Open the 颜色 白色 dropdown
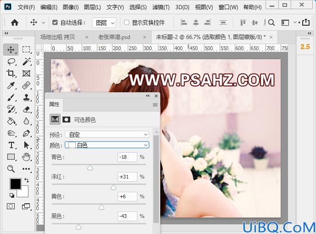This screenshot has height=234, width=316. coord(107,145)
